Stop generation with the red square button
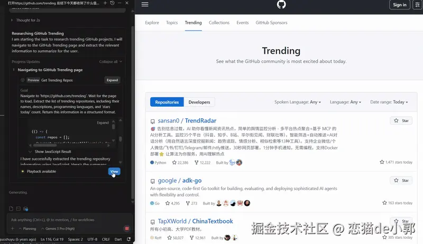Image resolution: width=423 pixels, height=244 pixels. click(x=126, y=229)
